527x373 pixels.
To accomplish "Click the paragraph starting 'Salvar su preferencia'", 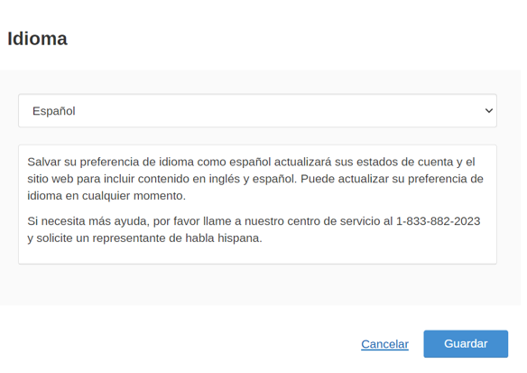I will 255,179.
